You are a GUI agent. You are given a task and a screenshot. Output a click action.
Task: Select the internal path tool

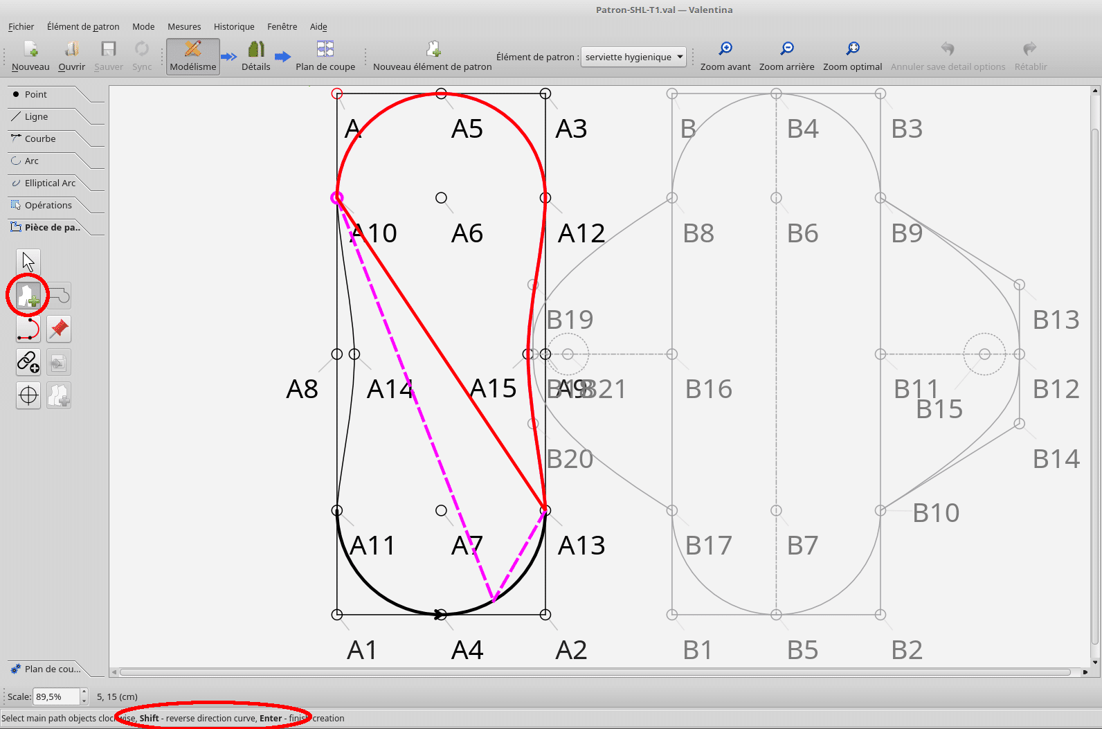[59, 296]
